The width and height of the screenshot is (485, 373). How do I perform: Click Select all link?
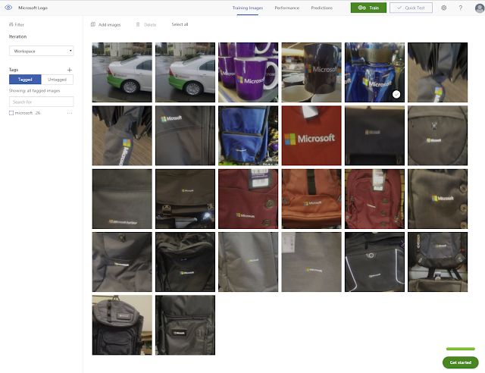point(180,24)
